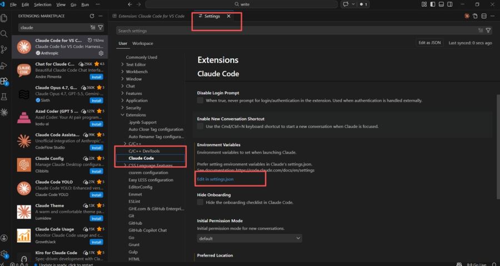Go forward with navigation arrow
Image resolution: width=500 pixels, height=266 pixels.
[x=138, y=4]
